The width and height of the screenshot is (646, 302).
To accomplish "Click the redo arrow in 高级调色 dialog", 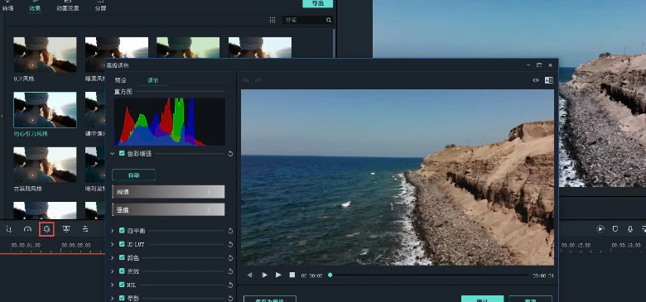I will click(258, 80).
